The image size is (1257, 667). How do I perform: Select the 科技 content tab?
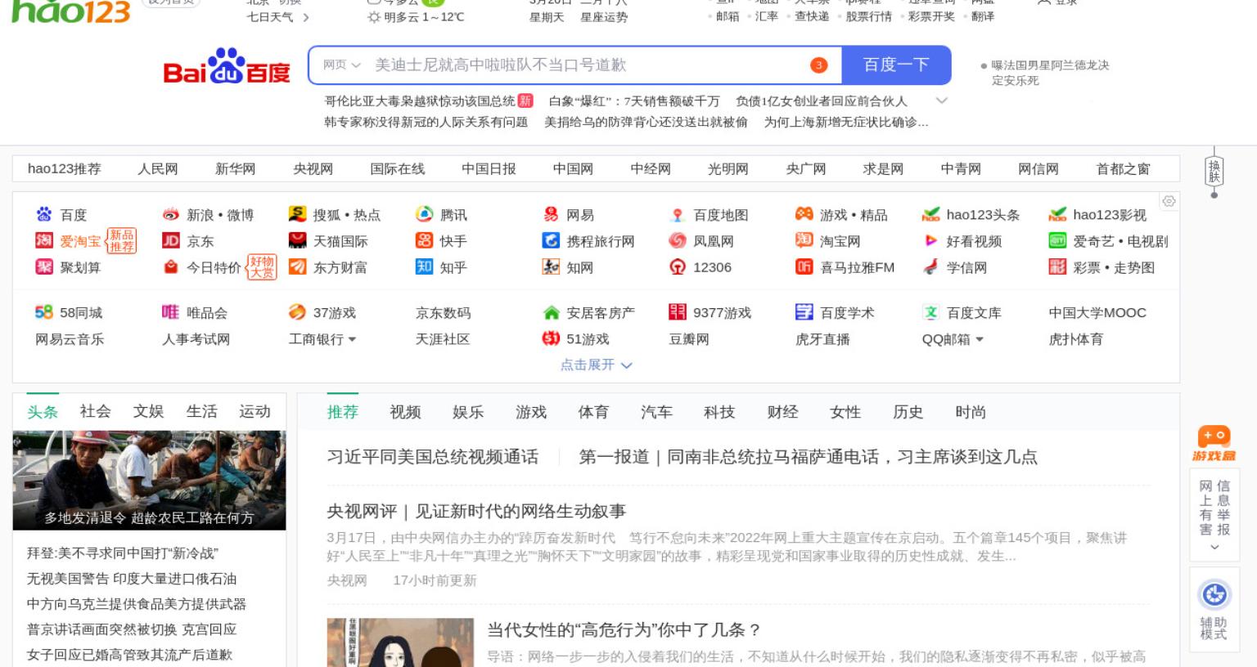click(x=719, y=412)
